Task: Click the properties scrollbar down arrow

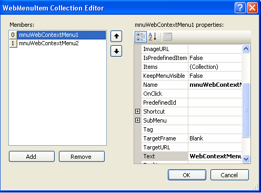Action: [x=246, y=159]
